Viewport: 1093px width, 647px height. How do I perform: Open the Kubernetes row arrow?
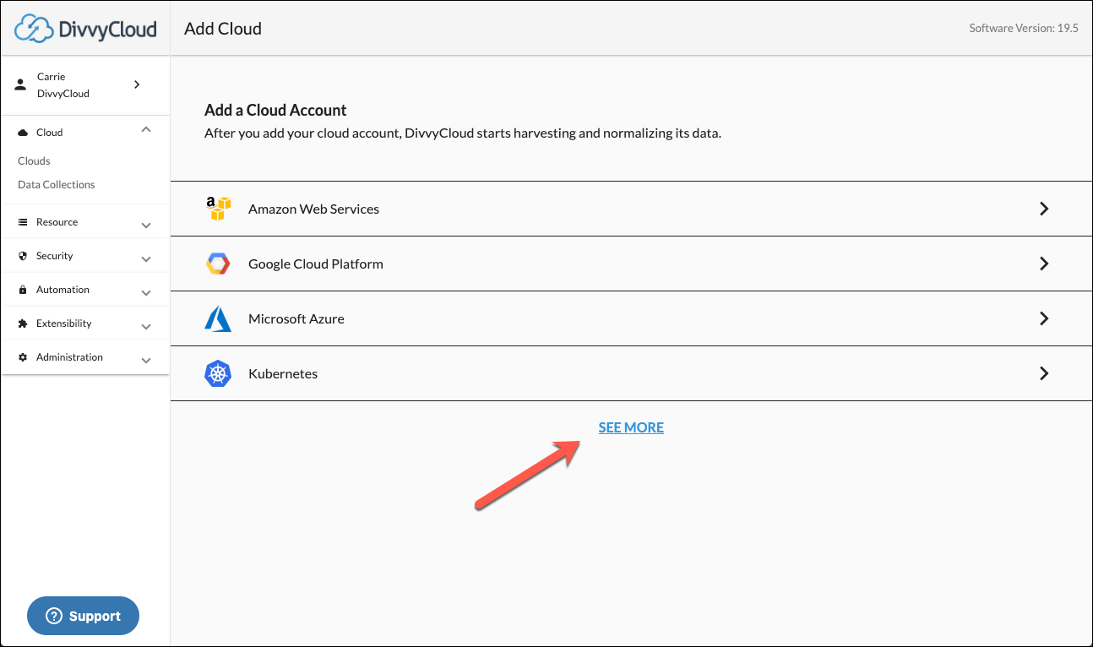point(1044,373)
